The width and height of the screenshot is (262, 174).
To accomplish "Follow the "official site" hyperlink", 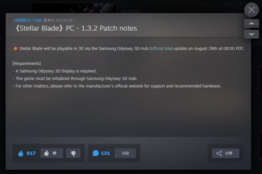I will (x=161, y=48).
